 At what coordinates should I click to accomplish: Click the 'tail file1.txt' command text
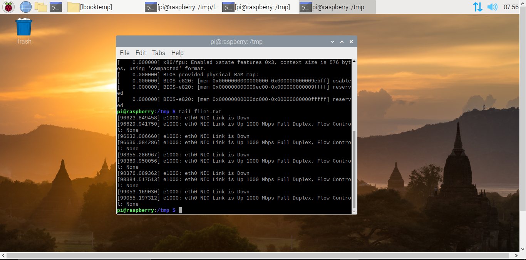200,112
